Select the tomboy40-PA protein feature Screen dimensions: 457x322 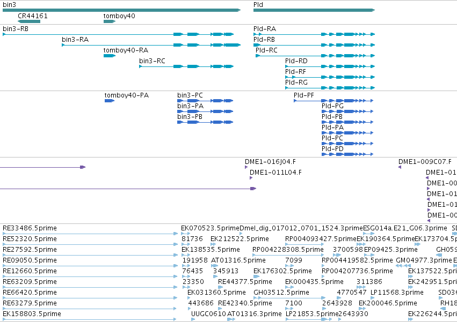tap(110, 101)
